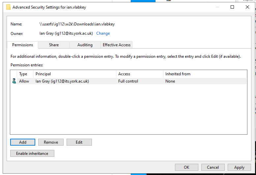Maximize the Advanced Security Settings window
256x175 pixels.
[x=232, y=7]
